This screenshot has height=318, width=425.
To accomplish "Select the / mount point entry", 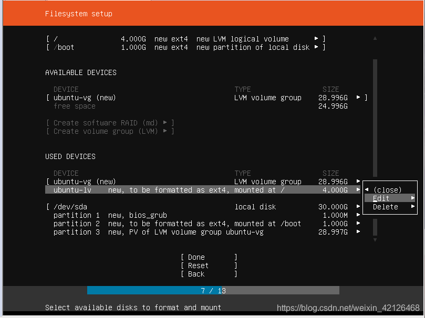I will point(185,39).
